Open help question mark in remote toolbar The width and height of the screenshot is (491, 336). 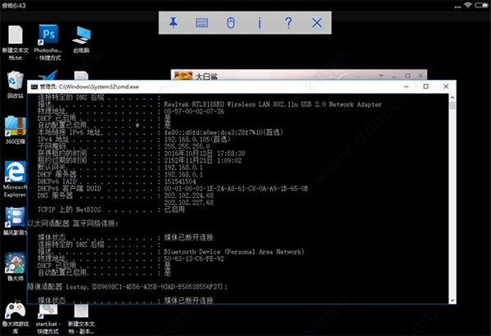pos(288,23)
